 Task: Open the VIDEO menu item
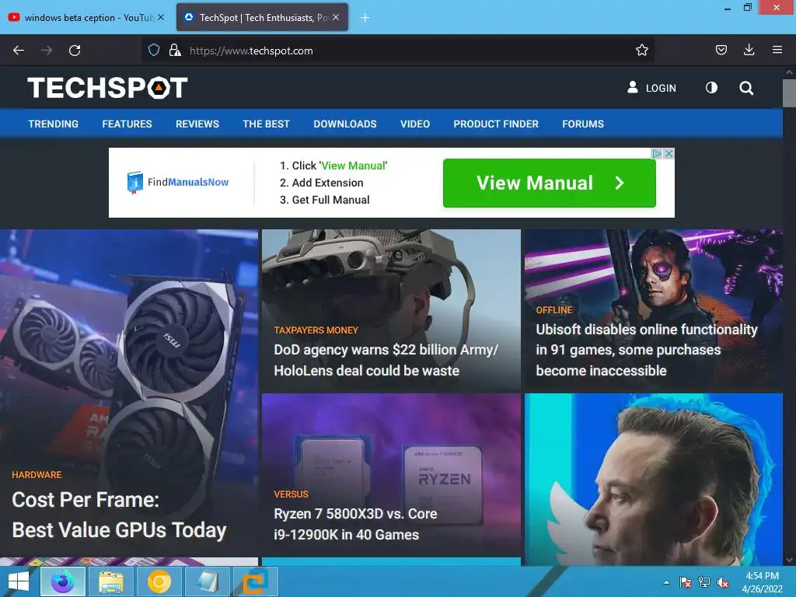coord(415,124)
